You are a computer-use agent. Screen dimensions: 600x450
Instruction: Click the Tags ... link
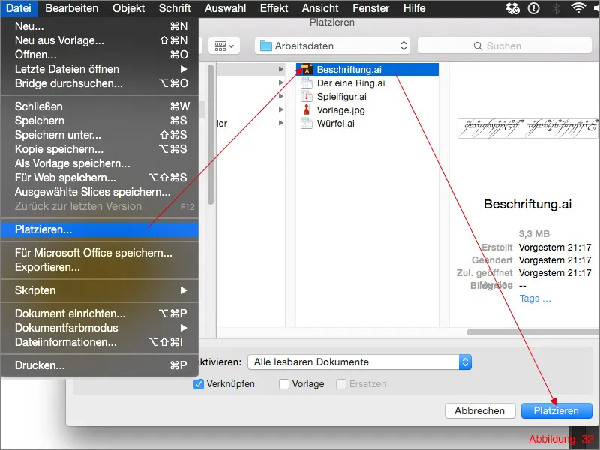(x=535, y=298)
